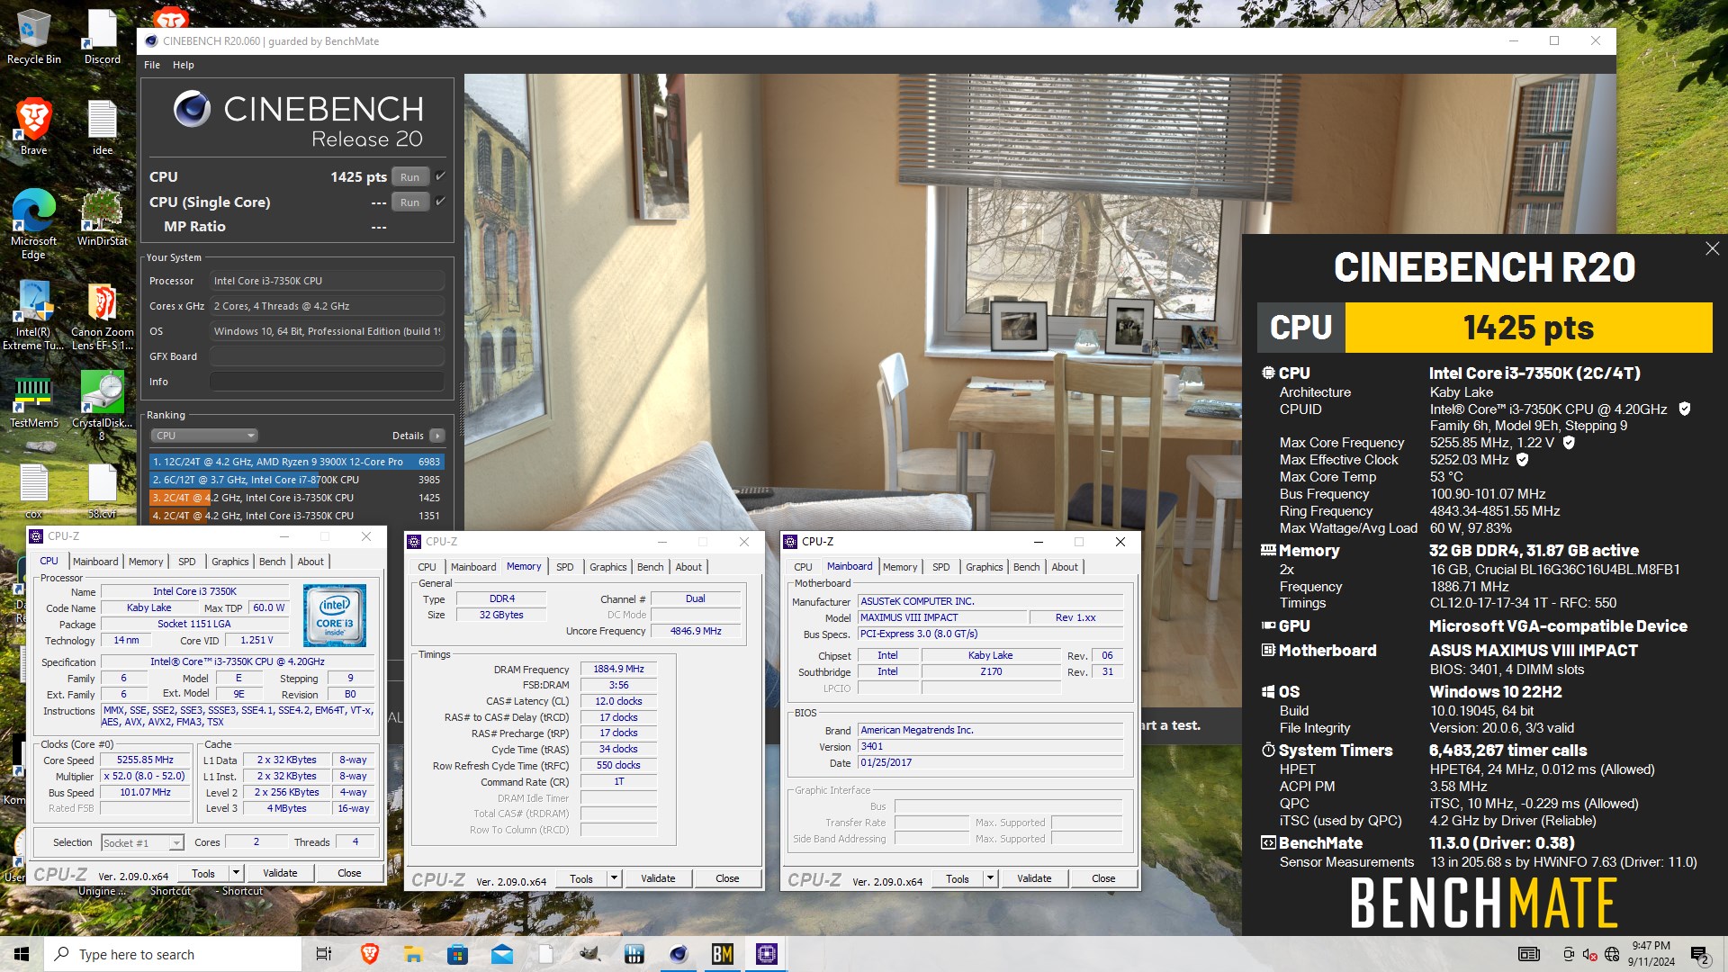Viewport: 1728px width, 972px height.
Task: Click the Windows taskbar search box
Action: [x=172, y=954]
